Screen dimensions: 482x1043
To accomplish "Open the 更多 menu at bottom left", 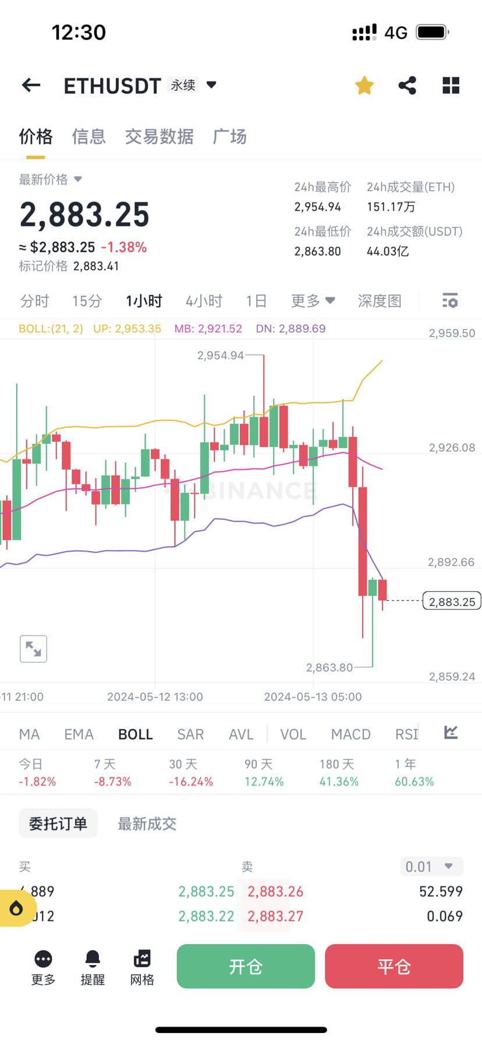I will pos(42,966).
